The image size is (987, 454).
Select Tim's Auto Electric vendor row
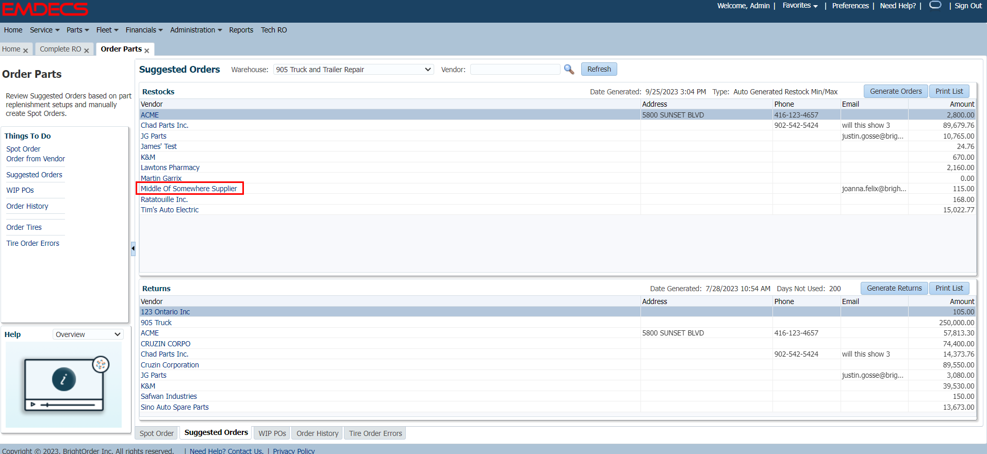557,210
